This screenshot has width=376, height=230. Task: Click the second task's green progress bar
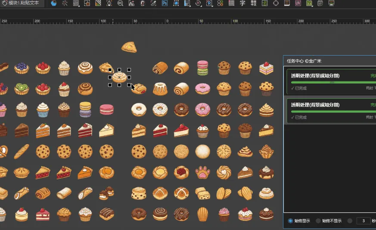pyautogui.click(x=333, y=112)
